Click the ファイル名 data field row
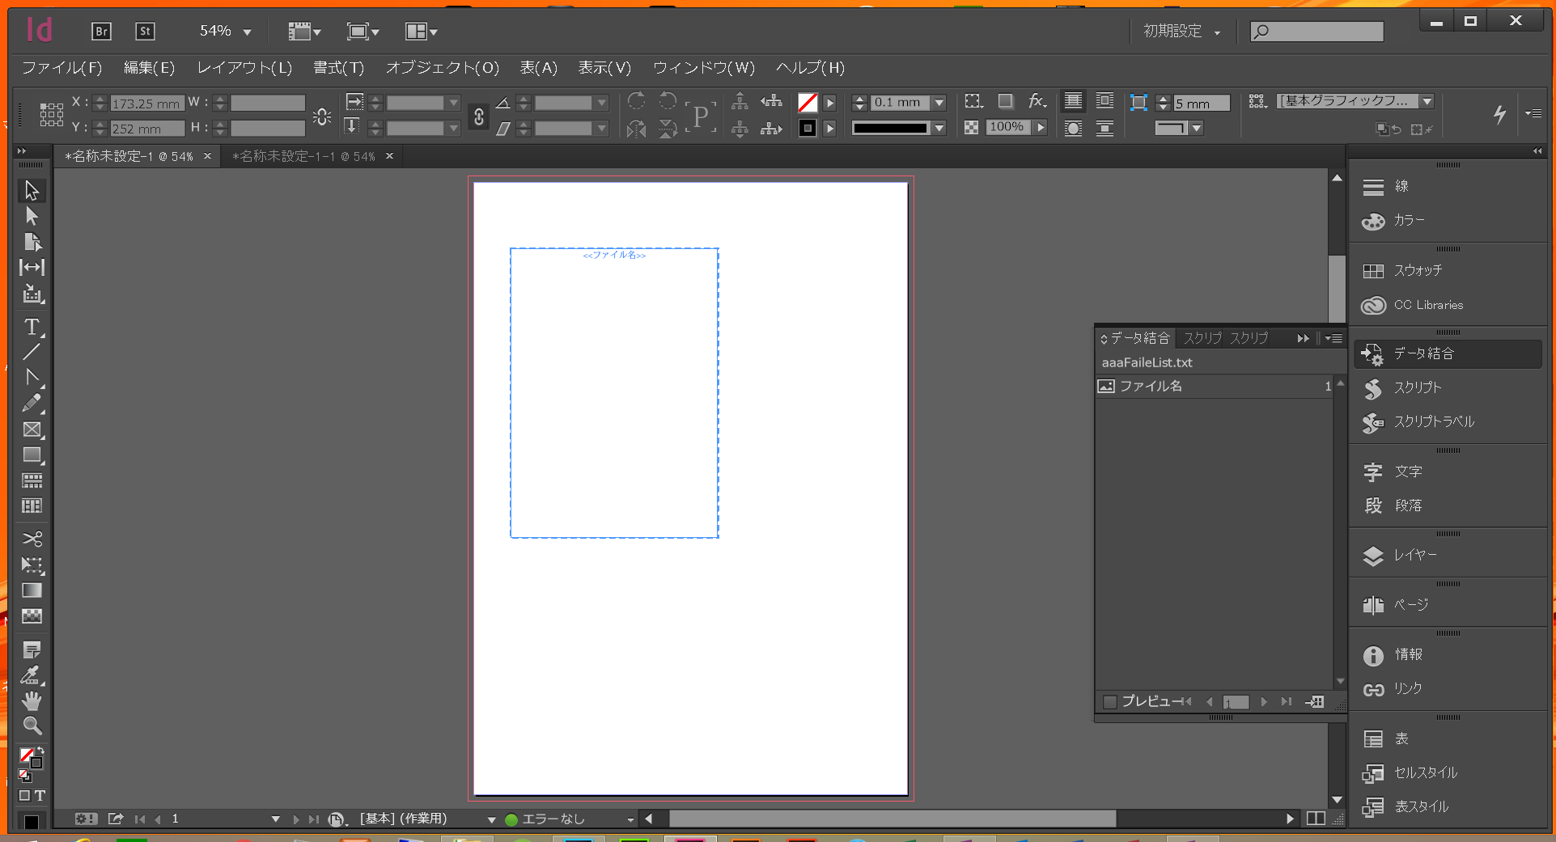The height and width of the screenshot is (842, 1556). click(x=1214, y=387)
